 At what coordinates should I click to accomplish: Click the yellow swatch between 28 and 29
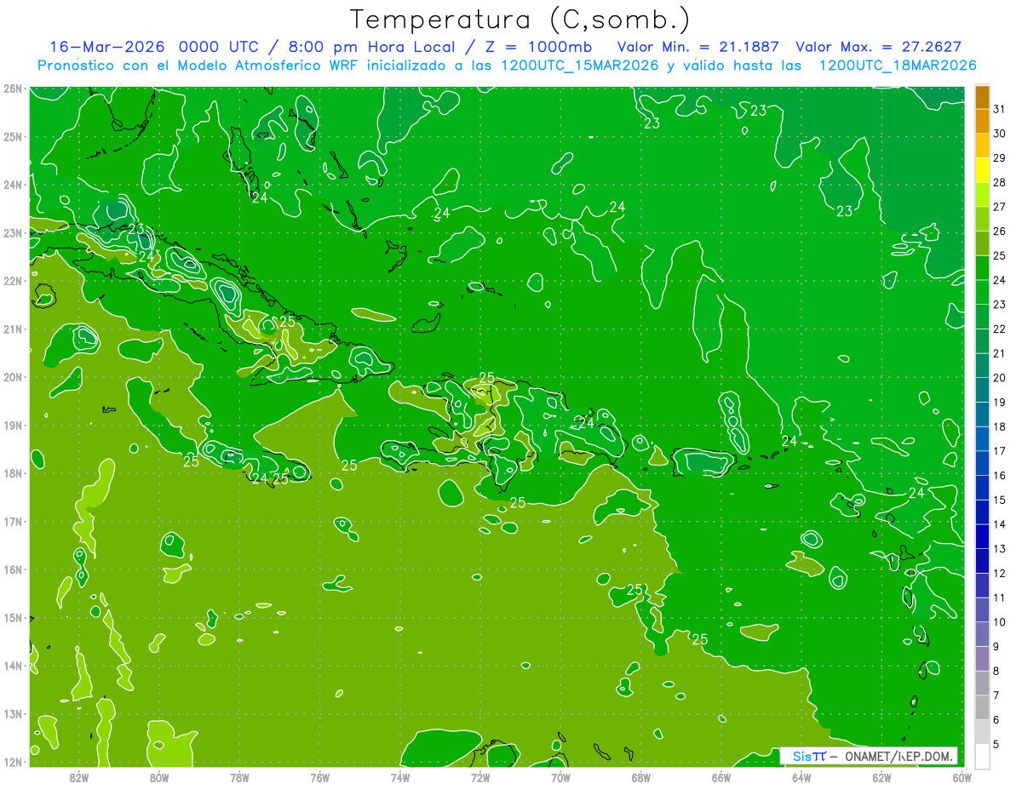pyautogui.click(x=982, y=170)
